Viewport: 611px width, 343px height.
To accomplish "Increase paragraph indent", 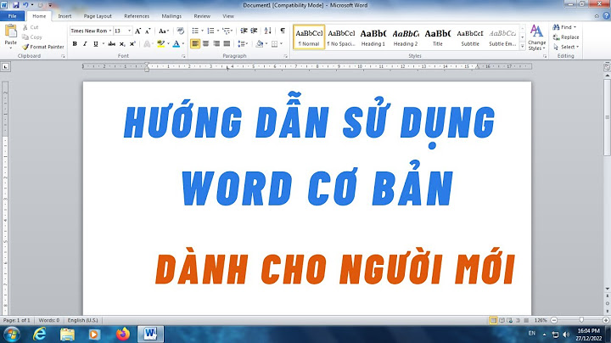I will click(254, 31).
